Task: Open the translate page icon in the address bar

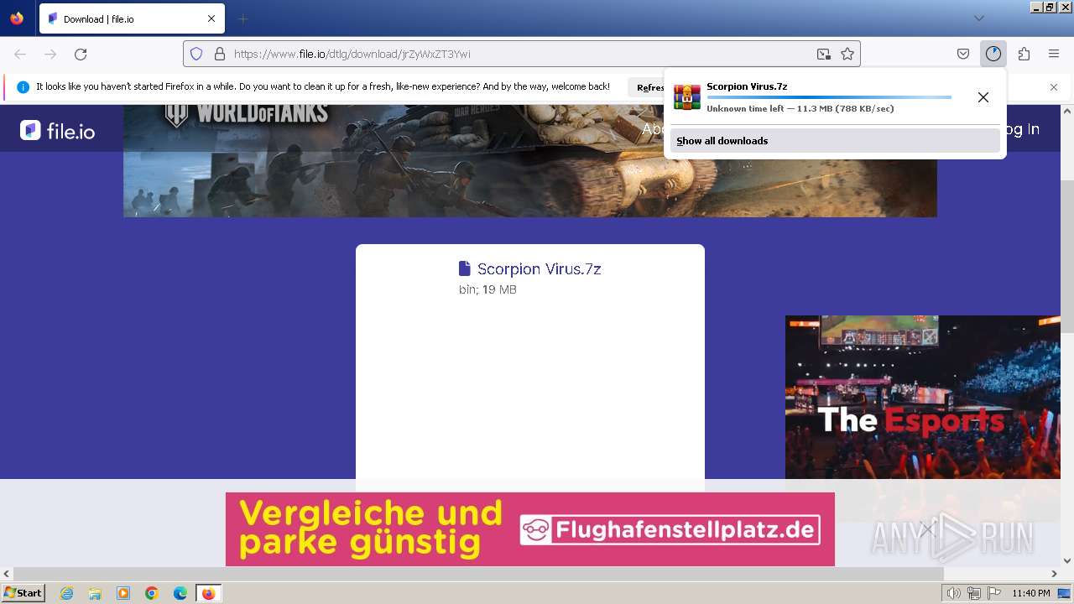Action: point(824,54)
